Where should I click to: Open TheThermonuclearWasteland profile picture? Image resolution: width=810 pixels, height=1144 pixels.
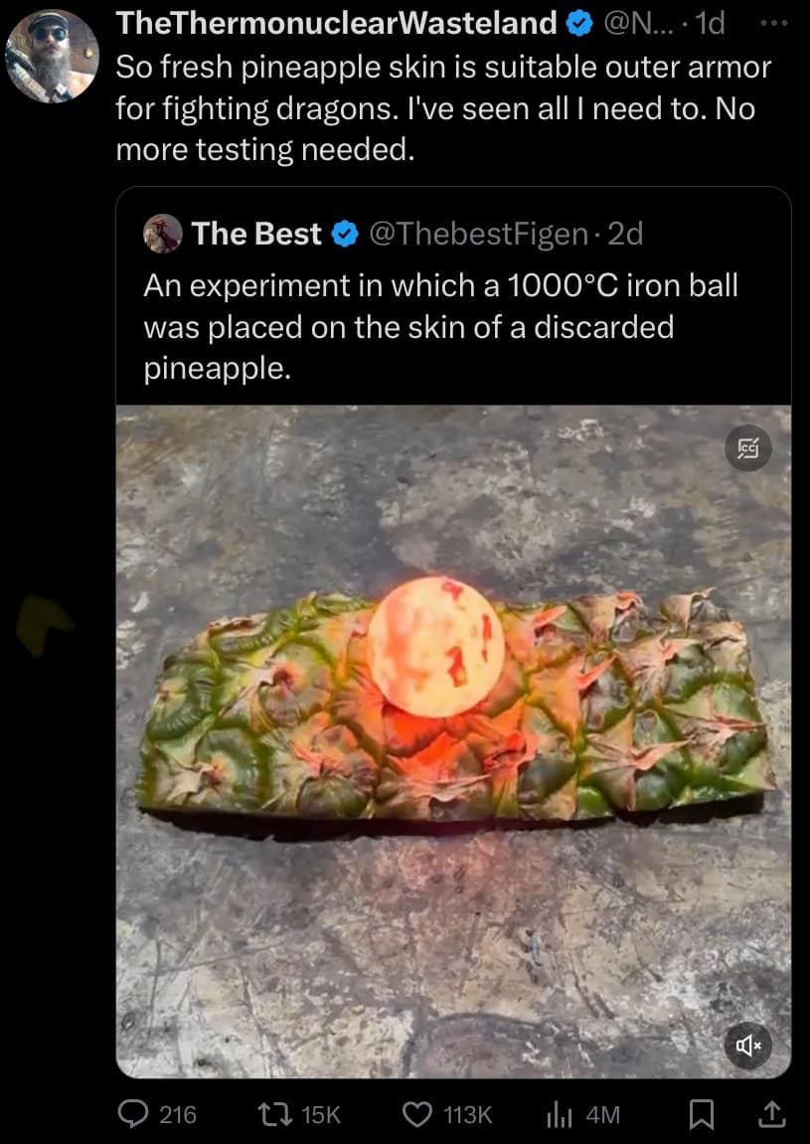point(52,56)
